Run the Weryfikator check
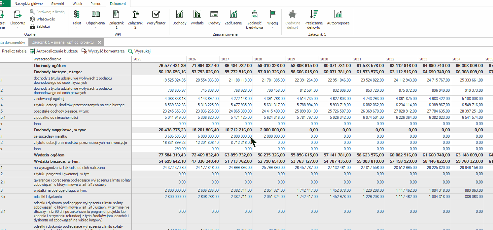 point(156,17)
